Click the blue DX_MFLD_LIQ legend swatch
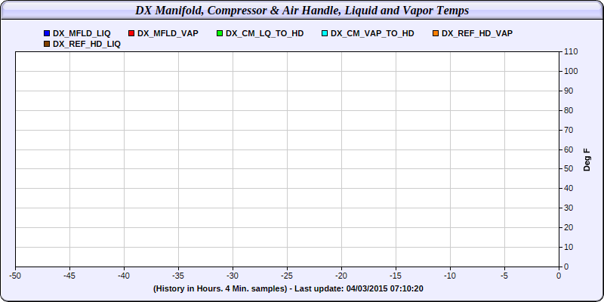Viewport: 604px width, 302px height. pyautogui.click(x=47, y=33)
